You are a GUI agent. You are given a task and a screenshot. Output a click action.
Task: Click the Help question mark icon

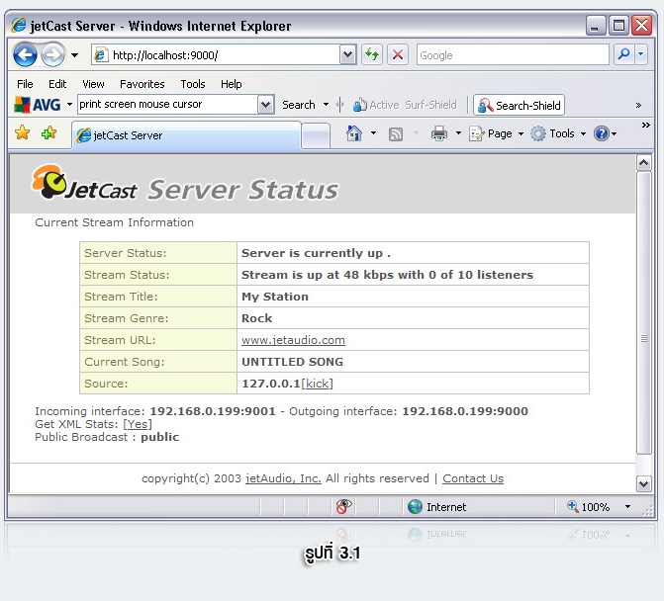pyautogui.click(x=601, y=133)
